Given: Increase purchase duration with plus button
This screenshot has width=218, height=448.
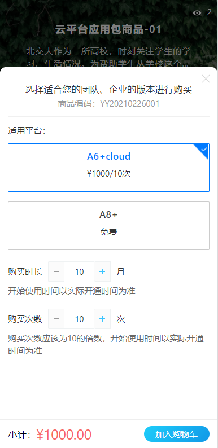Looking at the screenshot, I should [x=102, y=272].
